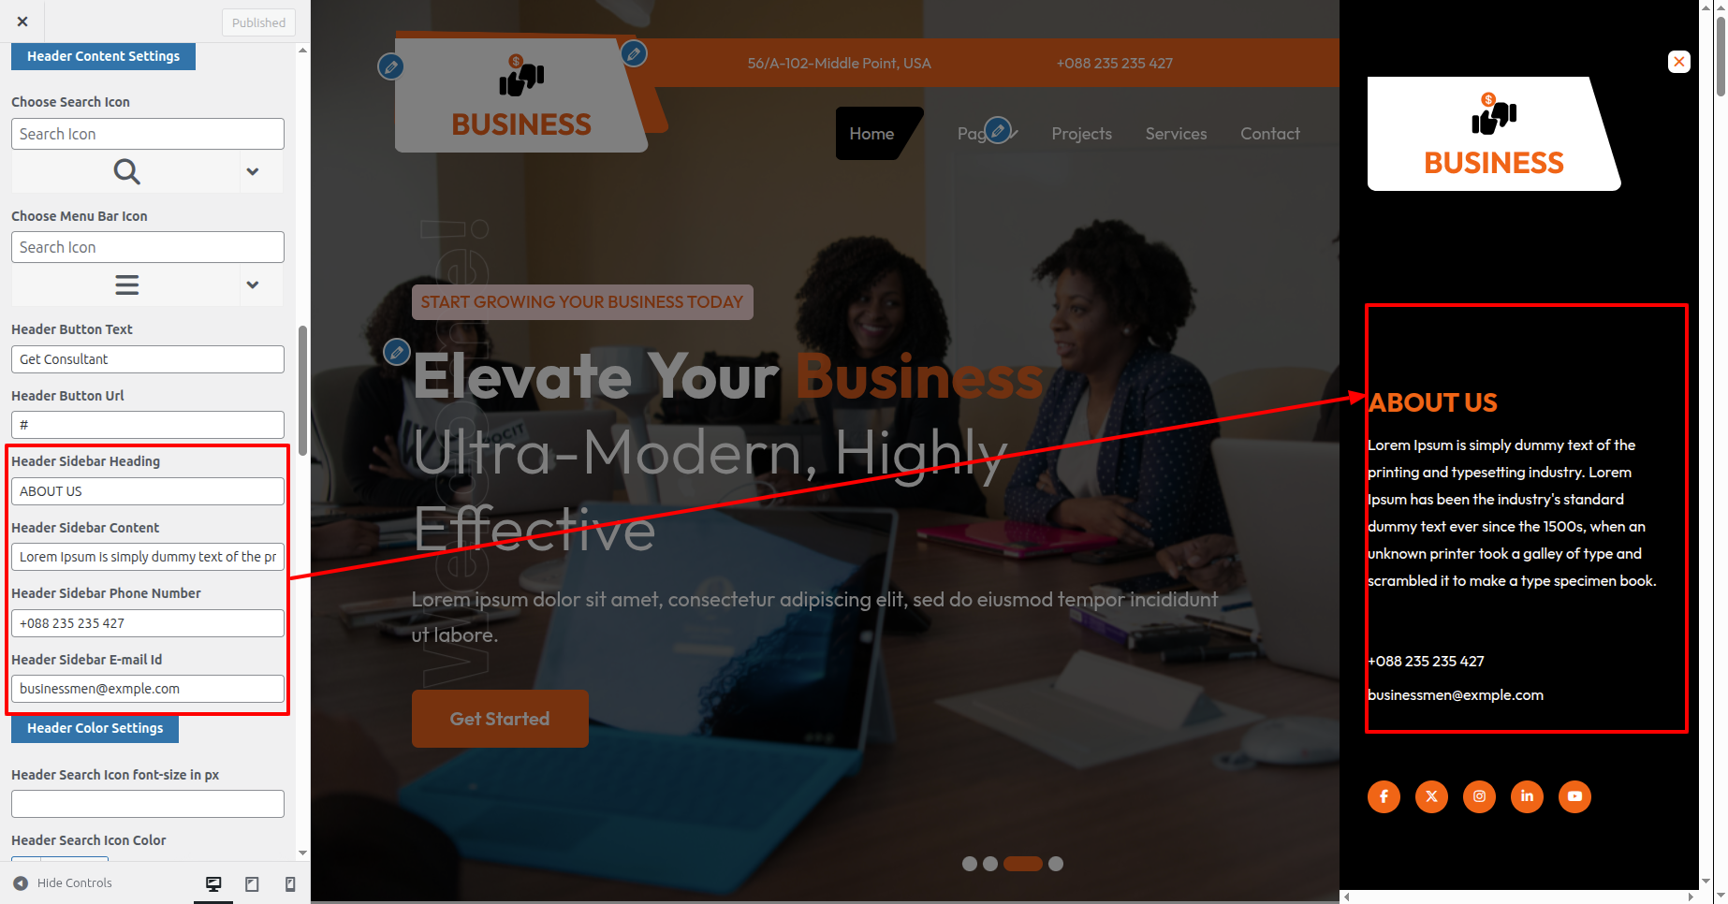Click the Instagram social icon
Image resolution: width=1728 pixels, height=904 pixels.
pos(1479,796)
